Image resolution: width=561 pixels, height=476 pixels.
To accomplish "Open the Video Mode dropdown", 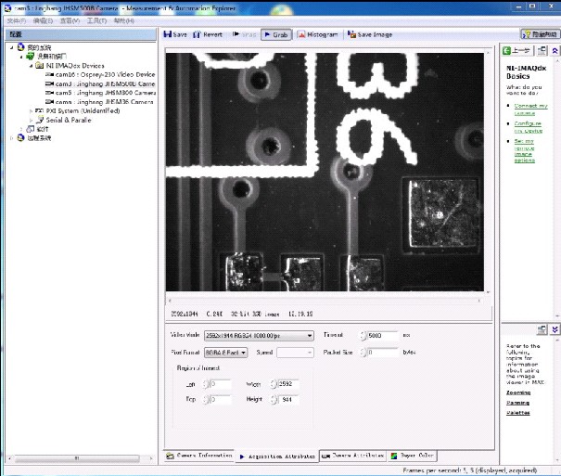I will tap(309, 336).
